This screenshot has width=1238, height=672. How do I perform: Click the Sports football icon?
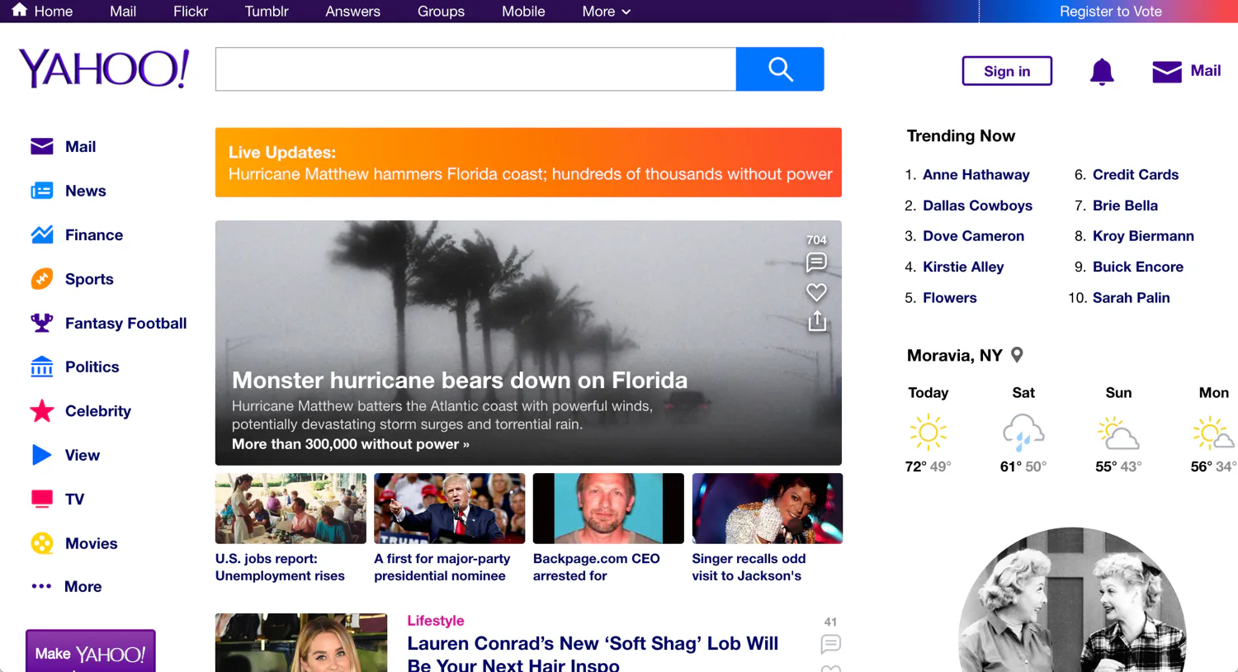point(42,279)
